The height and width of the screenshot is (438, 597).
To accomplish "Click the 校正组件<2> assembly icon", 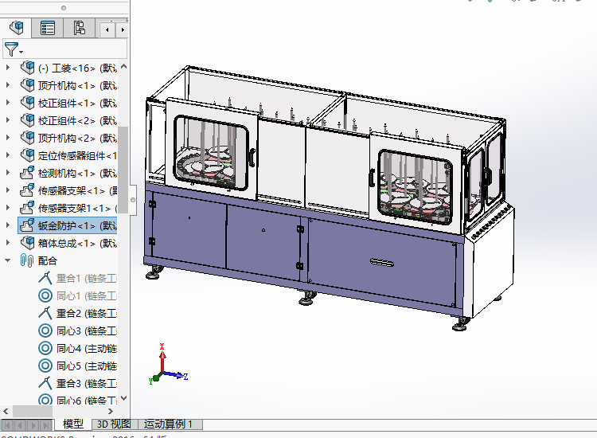I will (x=27, y=120).
